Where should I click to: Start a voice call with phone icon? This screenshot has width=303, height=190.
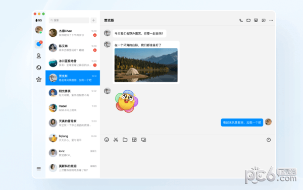pyautogui.click(x=241, y=20)
